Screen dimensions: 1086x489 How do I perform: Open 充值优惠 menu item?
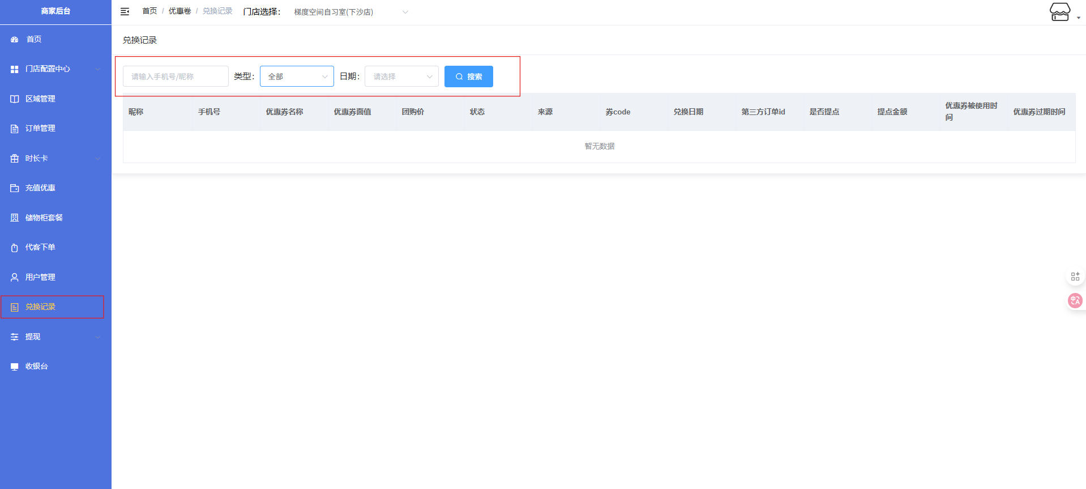55,188
